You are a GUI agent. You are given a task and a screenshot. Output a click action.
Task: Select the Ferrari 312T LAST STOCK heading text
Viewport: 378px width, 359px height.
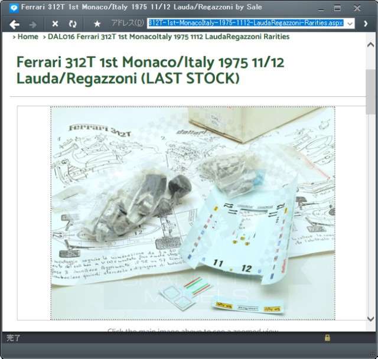pyautogui.click(x=150, y=70)
